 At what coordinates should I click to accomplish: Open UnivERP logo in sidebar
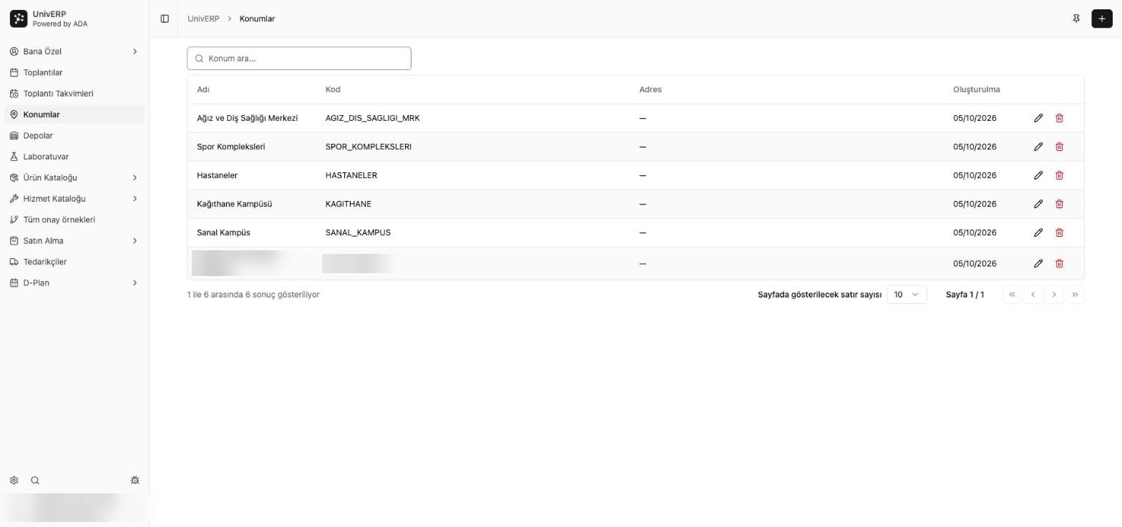(x=19, y=19)
